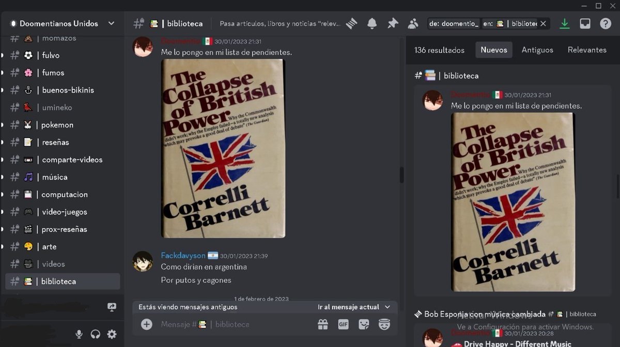Open the GIF picker

pyautogui.click(x=343, y=324)
